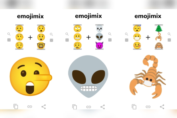The image size is (177, 118).
Task: Click the left dice icon in the third panel
Action: 126,40
